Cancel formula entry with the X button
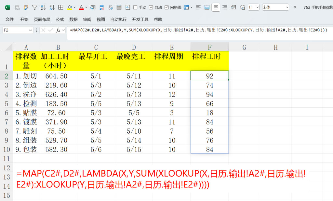The width and height of the screenshot is (333, 201). (43, 30)
